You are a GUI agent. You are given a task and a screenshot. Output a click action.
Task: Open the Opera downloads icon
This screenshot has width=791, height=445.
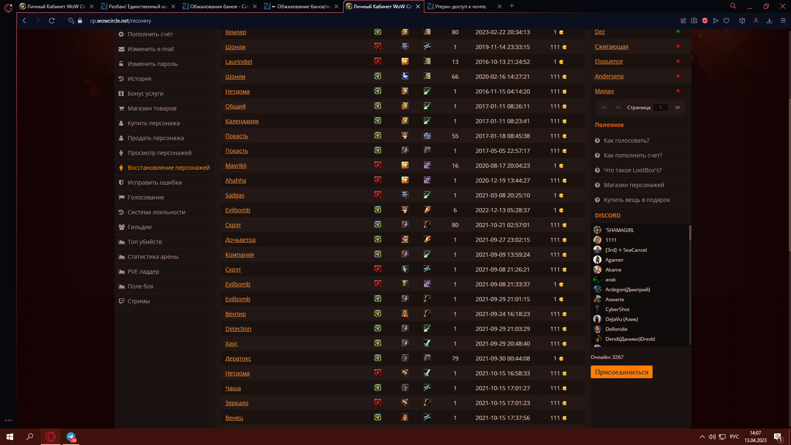point(769,21)
